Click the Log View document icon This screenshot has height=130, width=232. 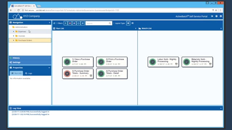[11, 108]
